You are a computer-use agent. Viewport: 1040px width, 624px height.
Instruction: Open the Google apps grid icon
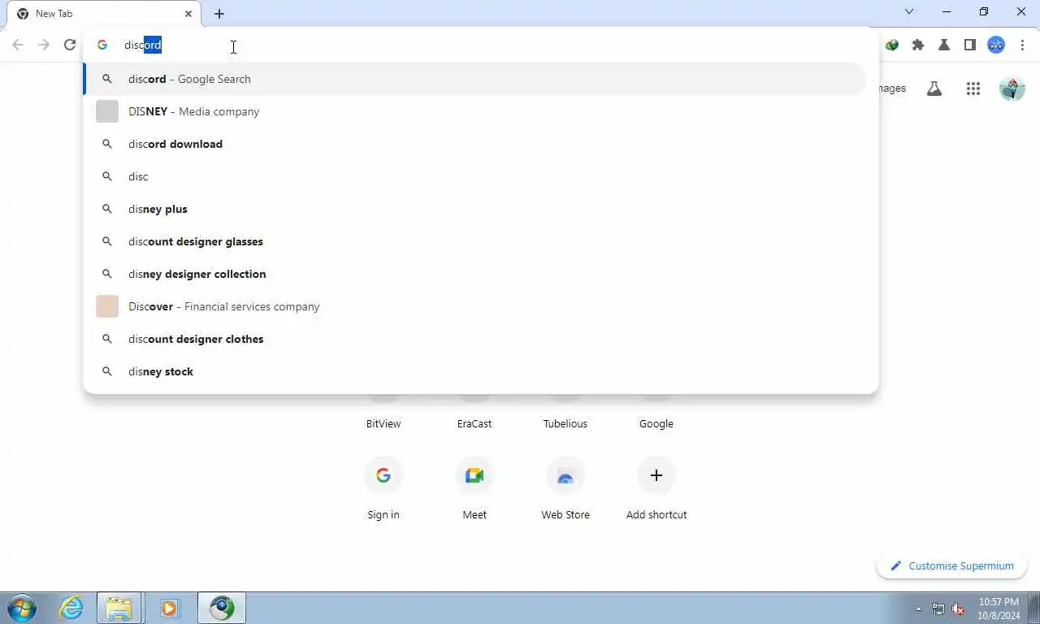pos(973,89)
